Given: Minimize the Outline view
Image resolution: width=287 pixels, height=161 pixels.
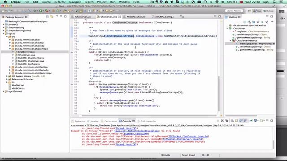Looking at the screenshot, I should pos(267,17).
